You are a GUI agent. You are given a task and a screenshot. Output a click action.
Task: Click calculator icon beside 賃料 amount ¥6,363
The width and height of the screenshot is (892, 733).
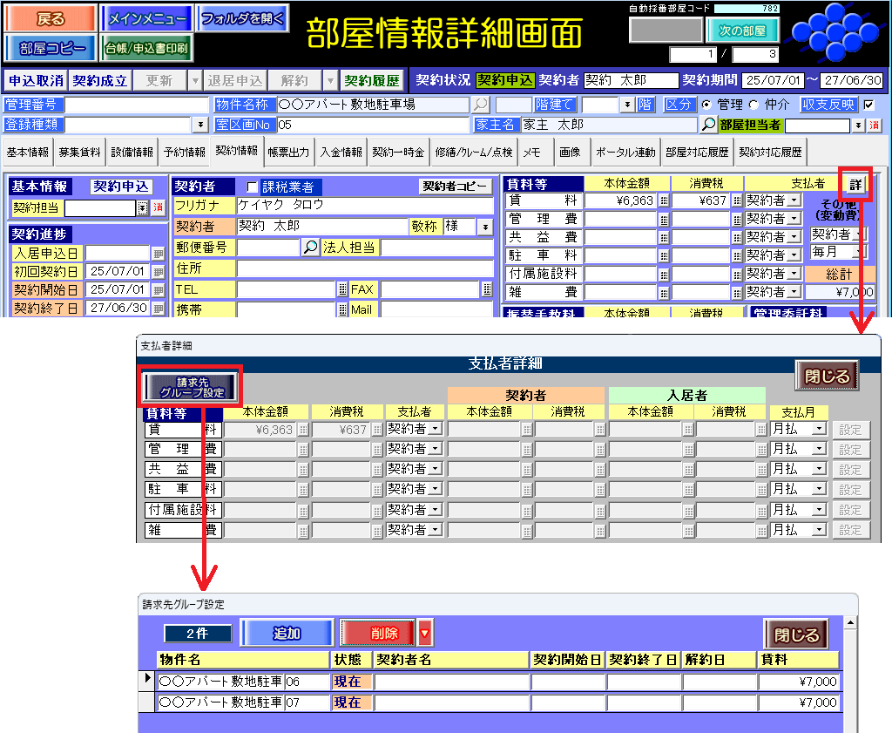(x=664, y=200)
